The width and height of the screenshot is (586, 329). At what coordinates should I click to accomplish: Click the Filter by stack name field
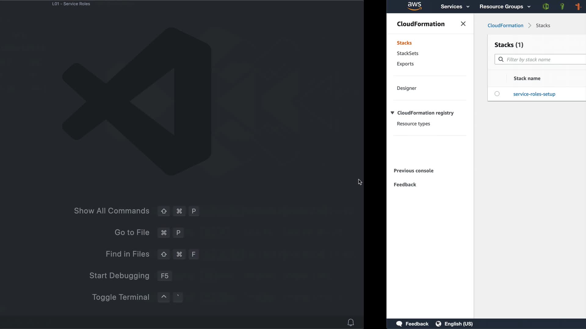[x=543, y=59]
